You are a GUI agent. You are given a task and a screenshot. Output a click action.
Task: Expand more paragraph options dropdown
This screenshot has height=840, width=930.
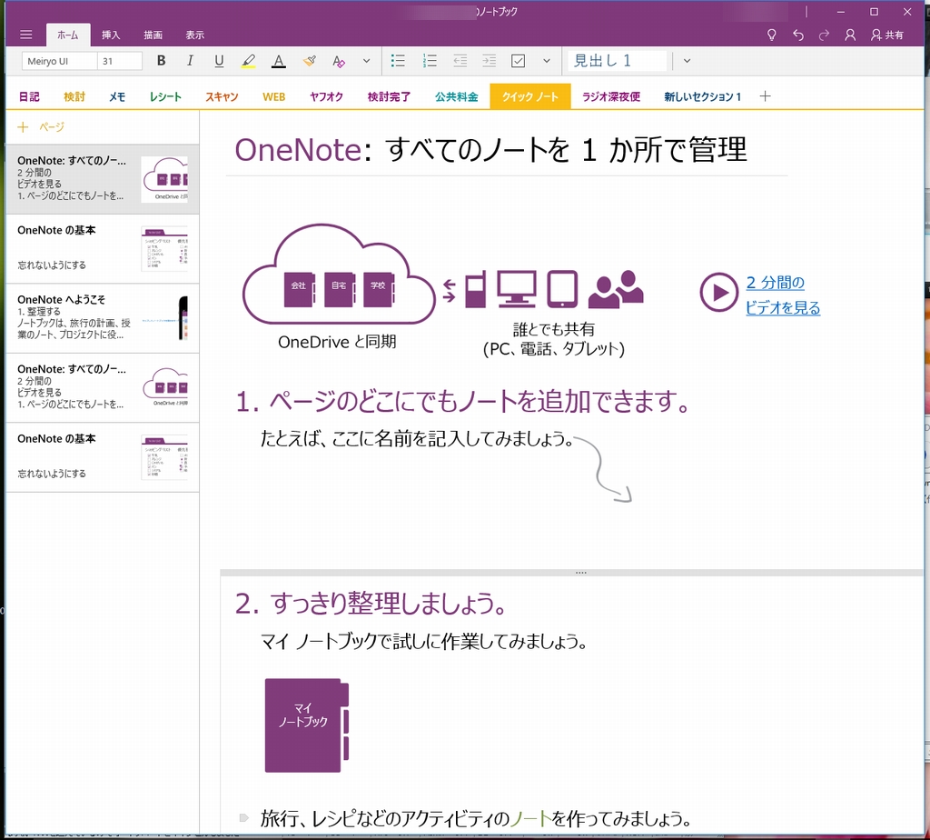click(547, 61)
